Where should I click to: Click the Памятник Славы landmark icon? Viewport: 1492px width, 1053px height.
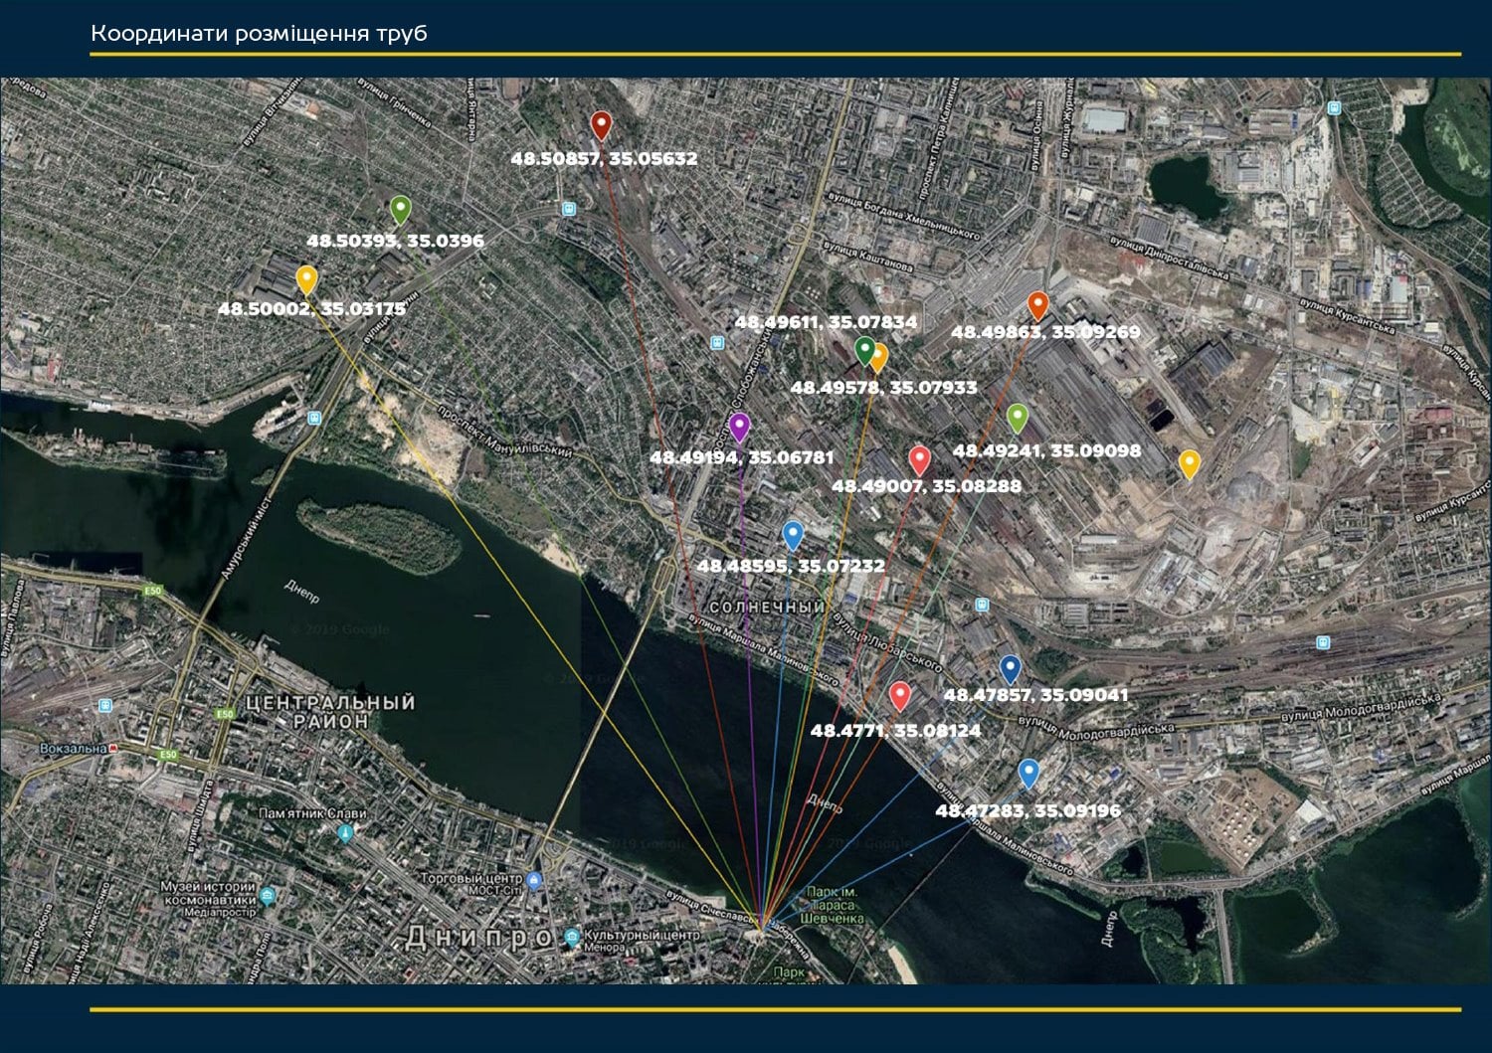pyautogui.click(x=345, y=833)
